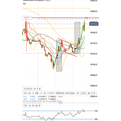Image resolution: width=121 pixels, height=121 pixels.
Task: Click the RSI 30 level label
Action: [x=96, y=119]
